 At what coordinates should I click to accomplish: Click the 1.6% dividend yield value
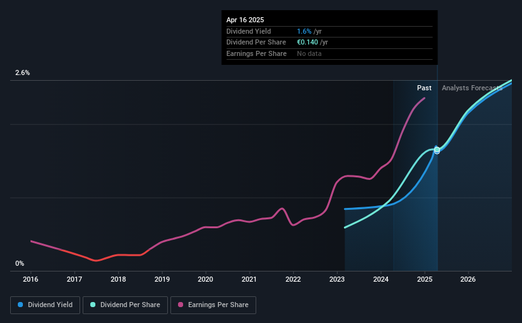pyautogui.click(x=305, y=31)
